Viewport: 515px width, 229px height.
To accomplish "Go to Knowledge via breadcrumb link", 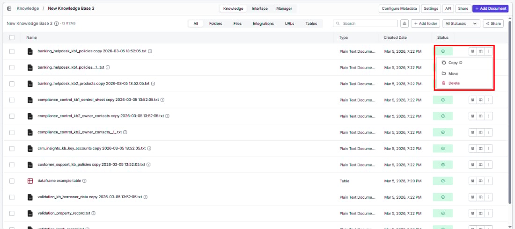I will (28, 8).
